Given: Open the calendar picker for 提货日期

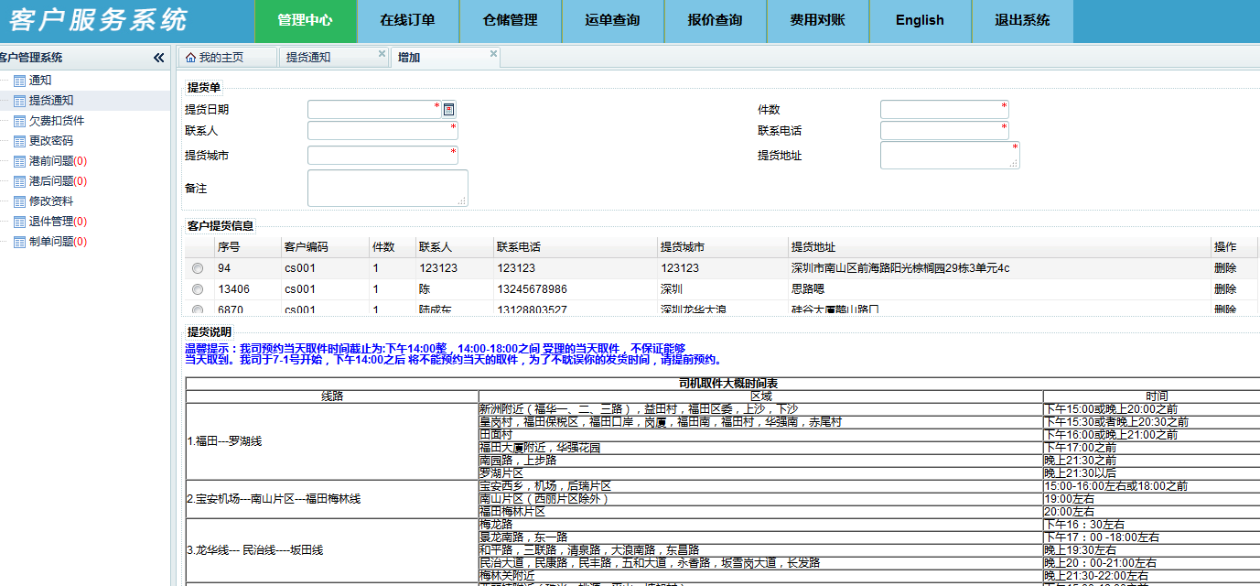Looking at the screenshot, I should 448,110.
